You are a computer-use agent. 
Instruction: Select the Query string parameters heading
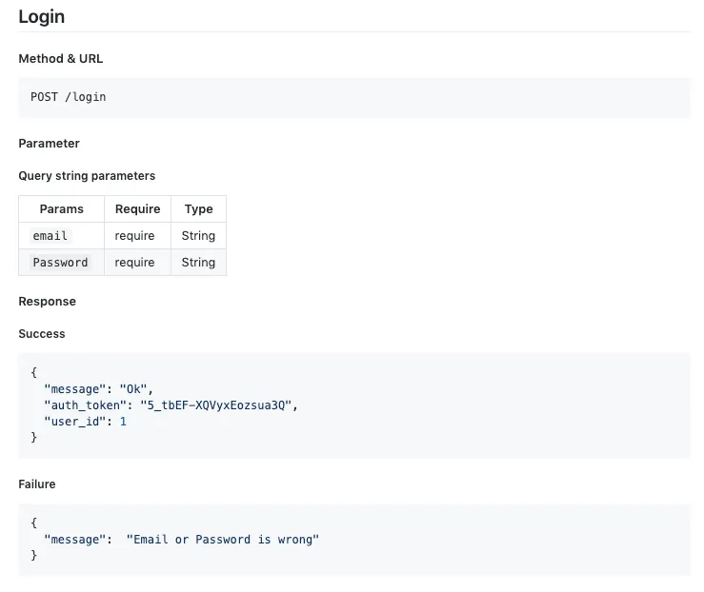click(87, 176)
